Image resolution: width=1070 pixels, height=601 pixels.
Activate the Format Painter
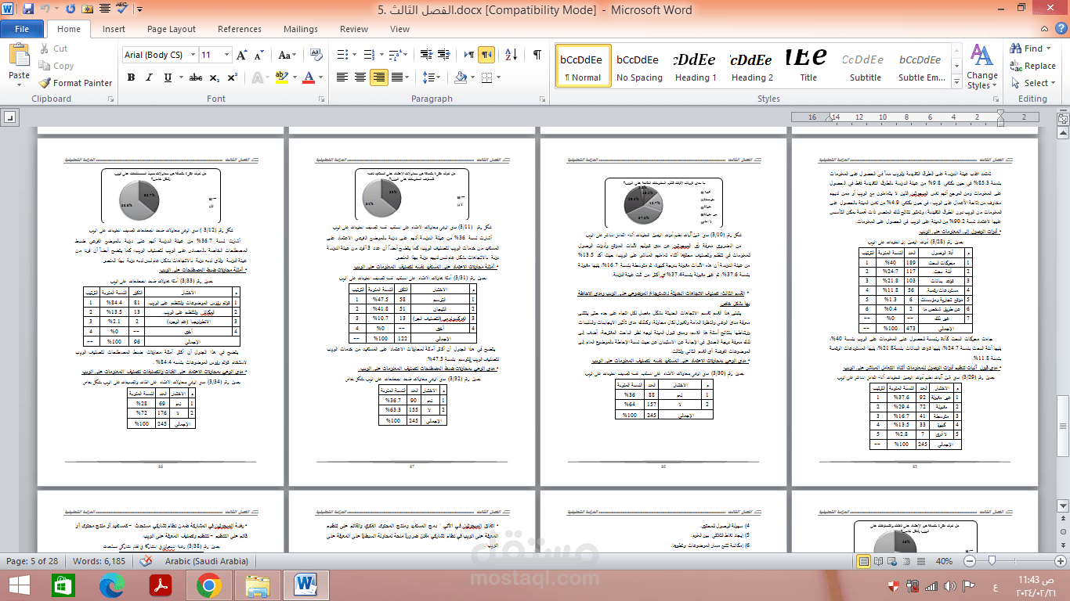[x=76, y=83]
